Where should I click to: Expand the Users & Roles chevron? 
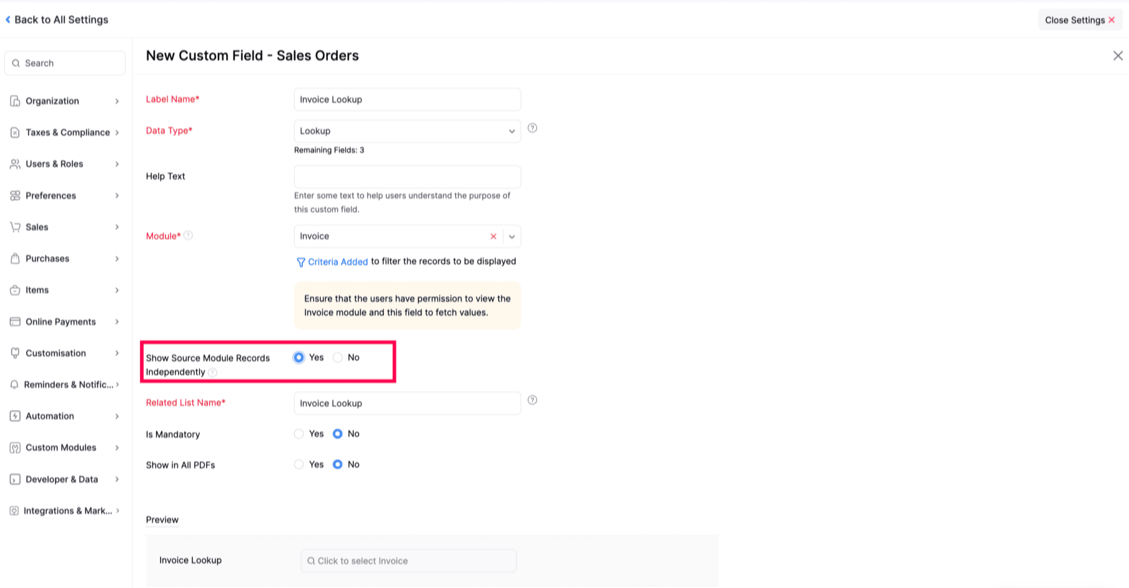(x=117, y=164)
